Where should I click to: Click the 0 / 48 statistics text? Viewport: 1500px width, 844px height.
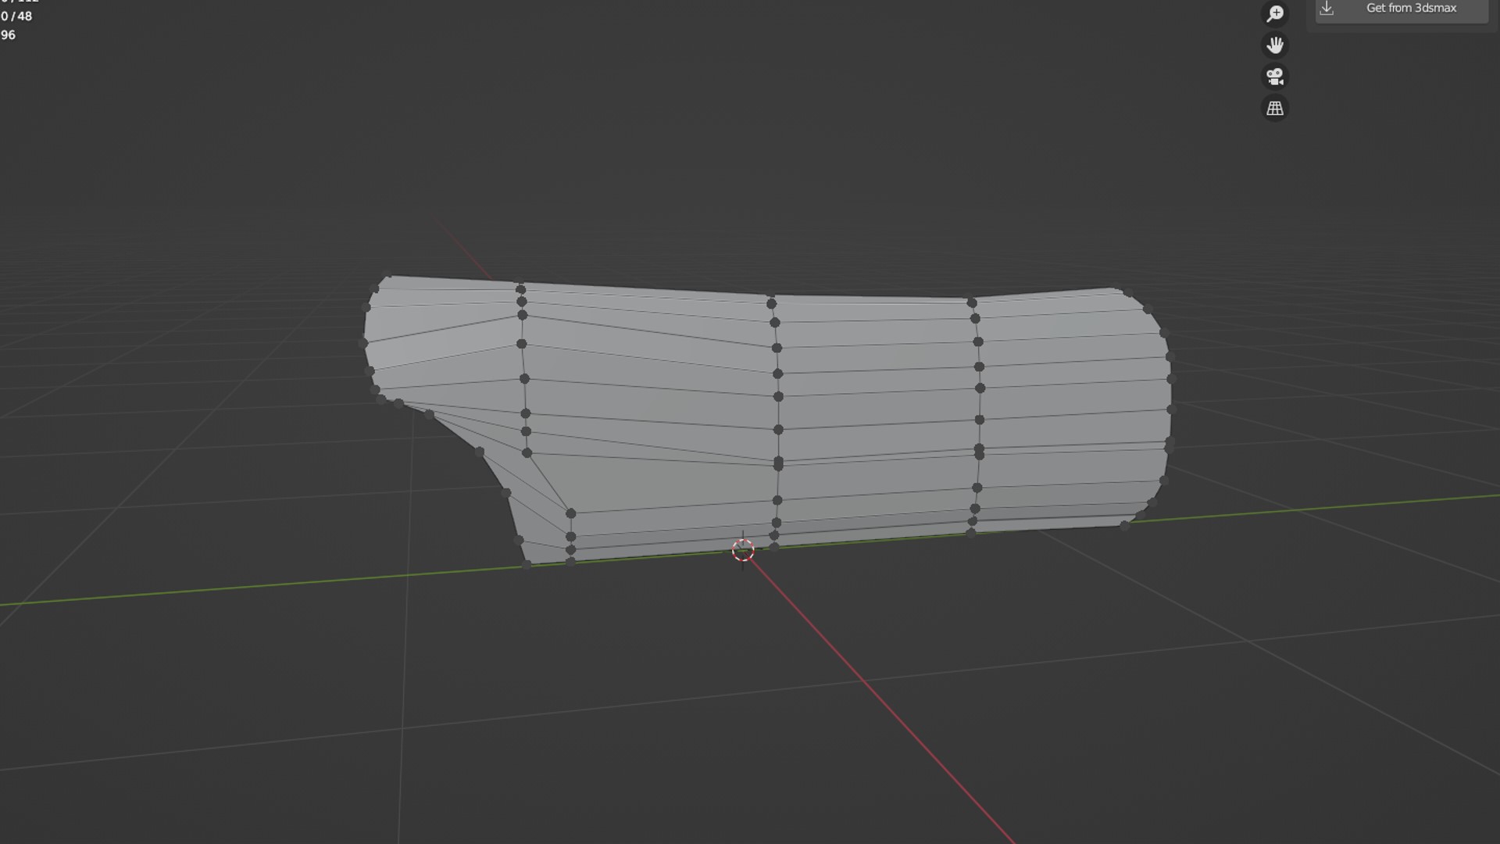(x=17, y=16)
